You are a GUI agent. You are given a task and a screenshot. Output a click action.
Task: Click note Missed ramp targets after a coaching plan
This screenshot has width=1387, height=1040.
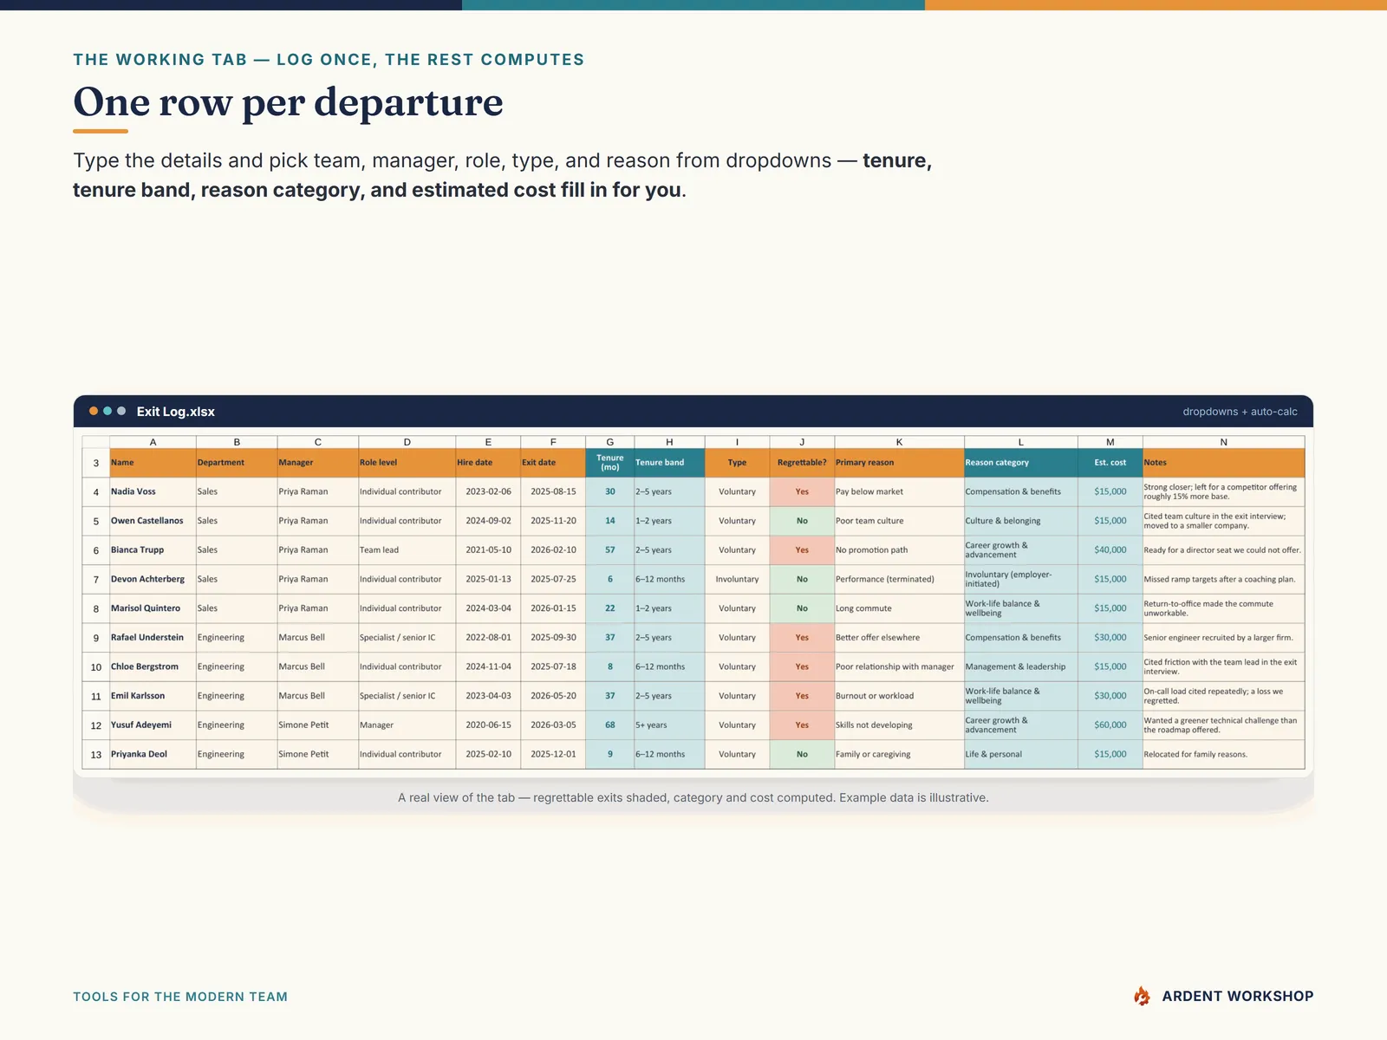1224,579
